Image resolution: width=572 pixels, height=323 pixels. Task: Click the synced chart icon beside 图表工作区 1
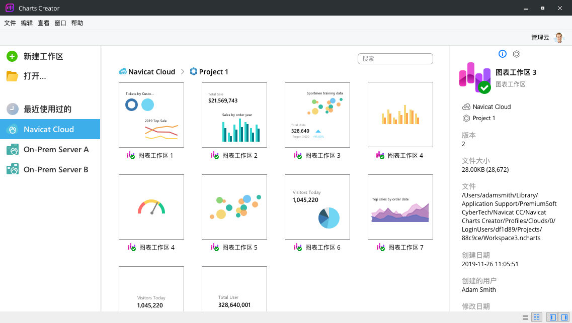click(x=131, y=156)
